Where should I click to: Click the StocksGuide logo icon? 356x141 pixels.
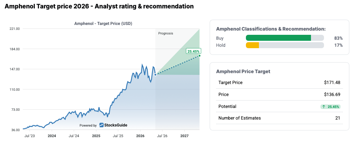pos(101,125)
